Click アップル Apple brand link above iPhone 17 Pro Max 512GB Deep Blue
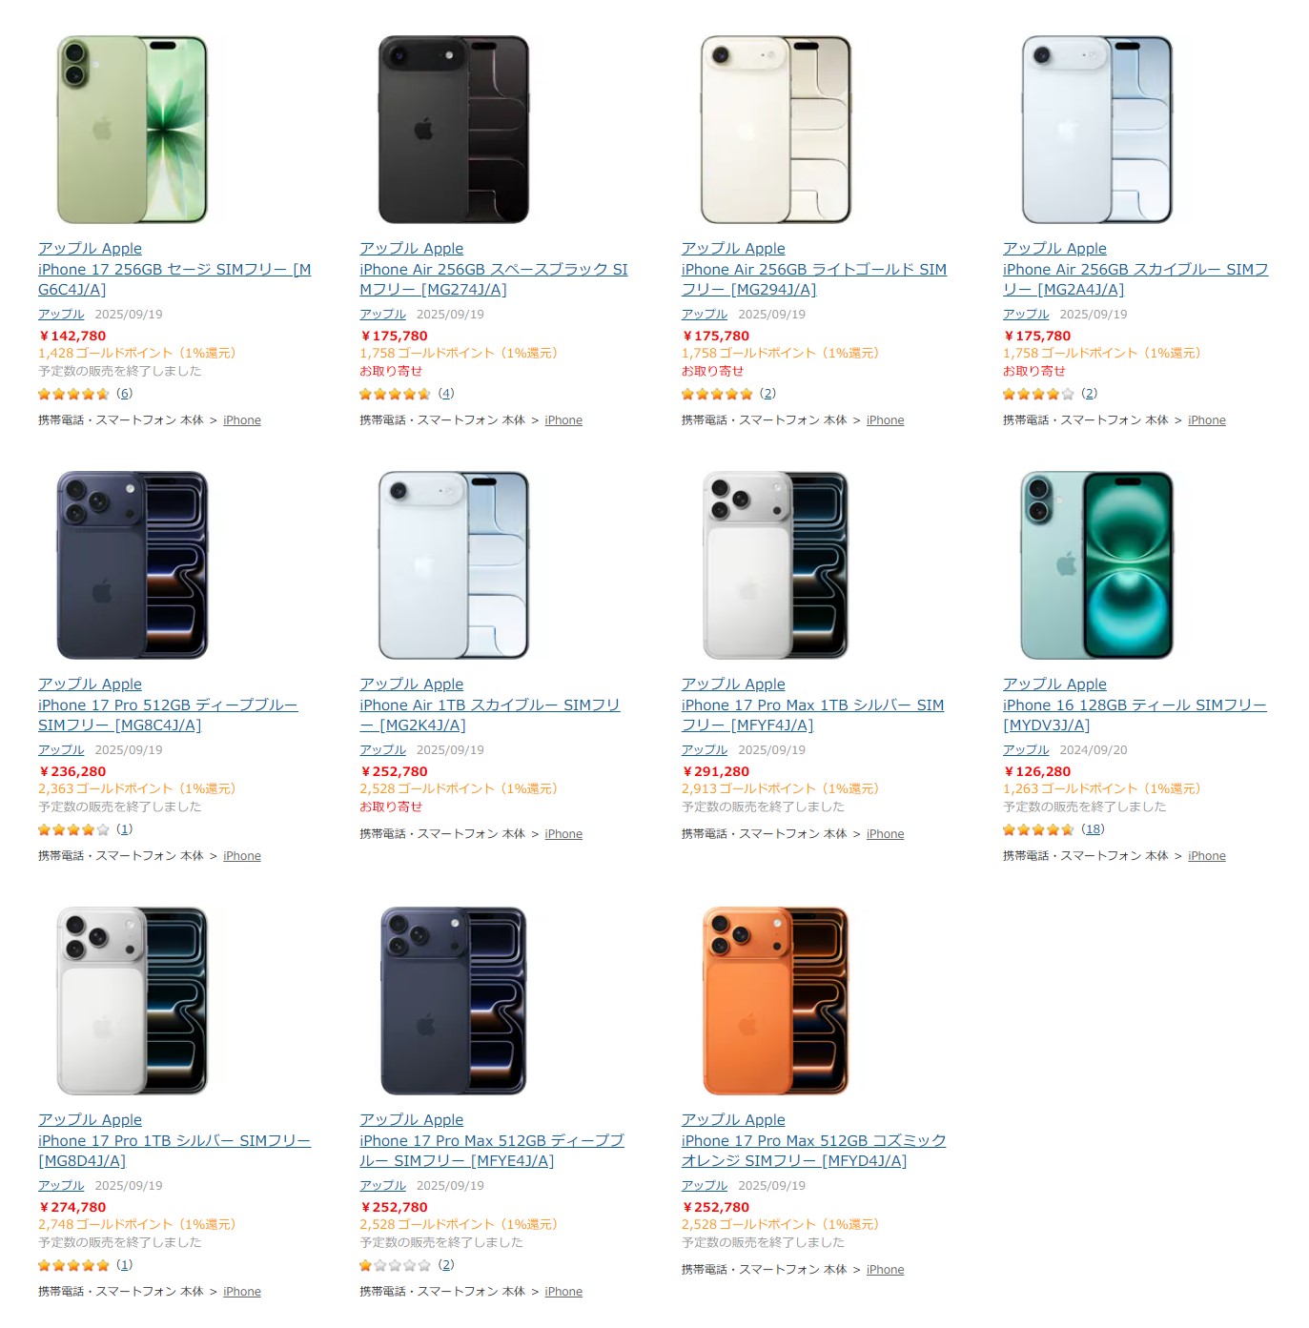The height and width of the screenshot is (1328, 1309). point(411,1119)
